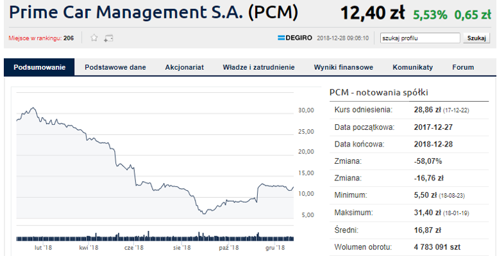The width and height of the screenshot is (504, 256).
Task: Click the Szukaj button
Action: click(476, 38)
